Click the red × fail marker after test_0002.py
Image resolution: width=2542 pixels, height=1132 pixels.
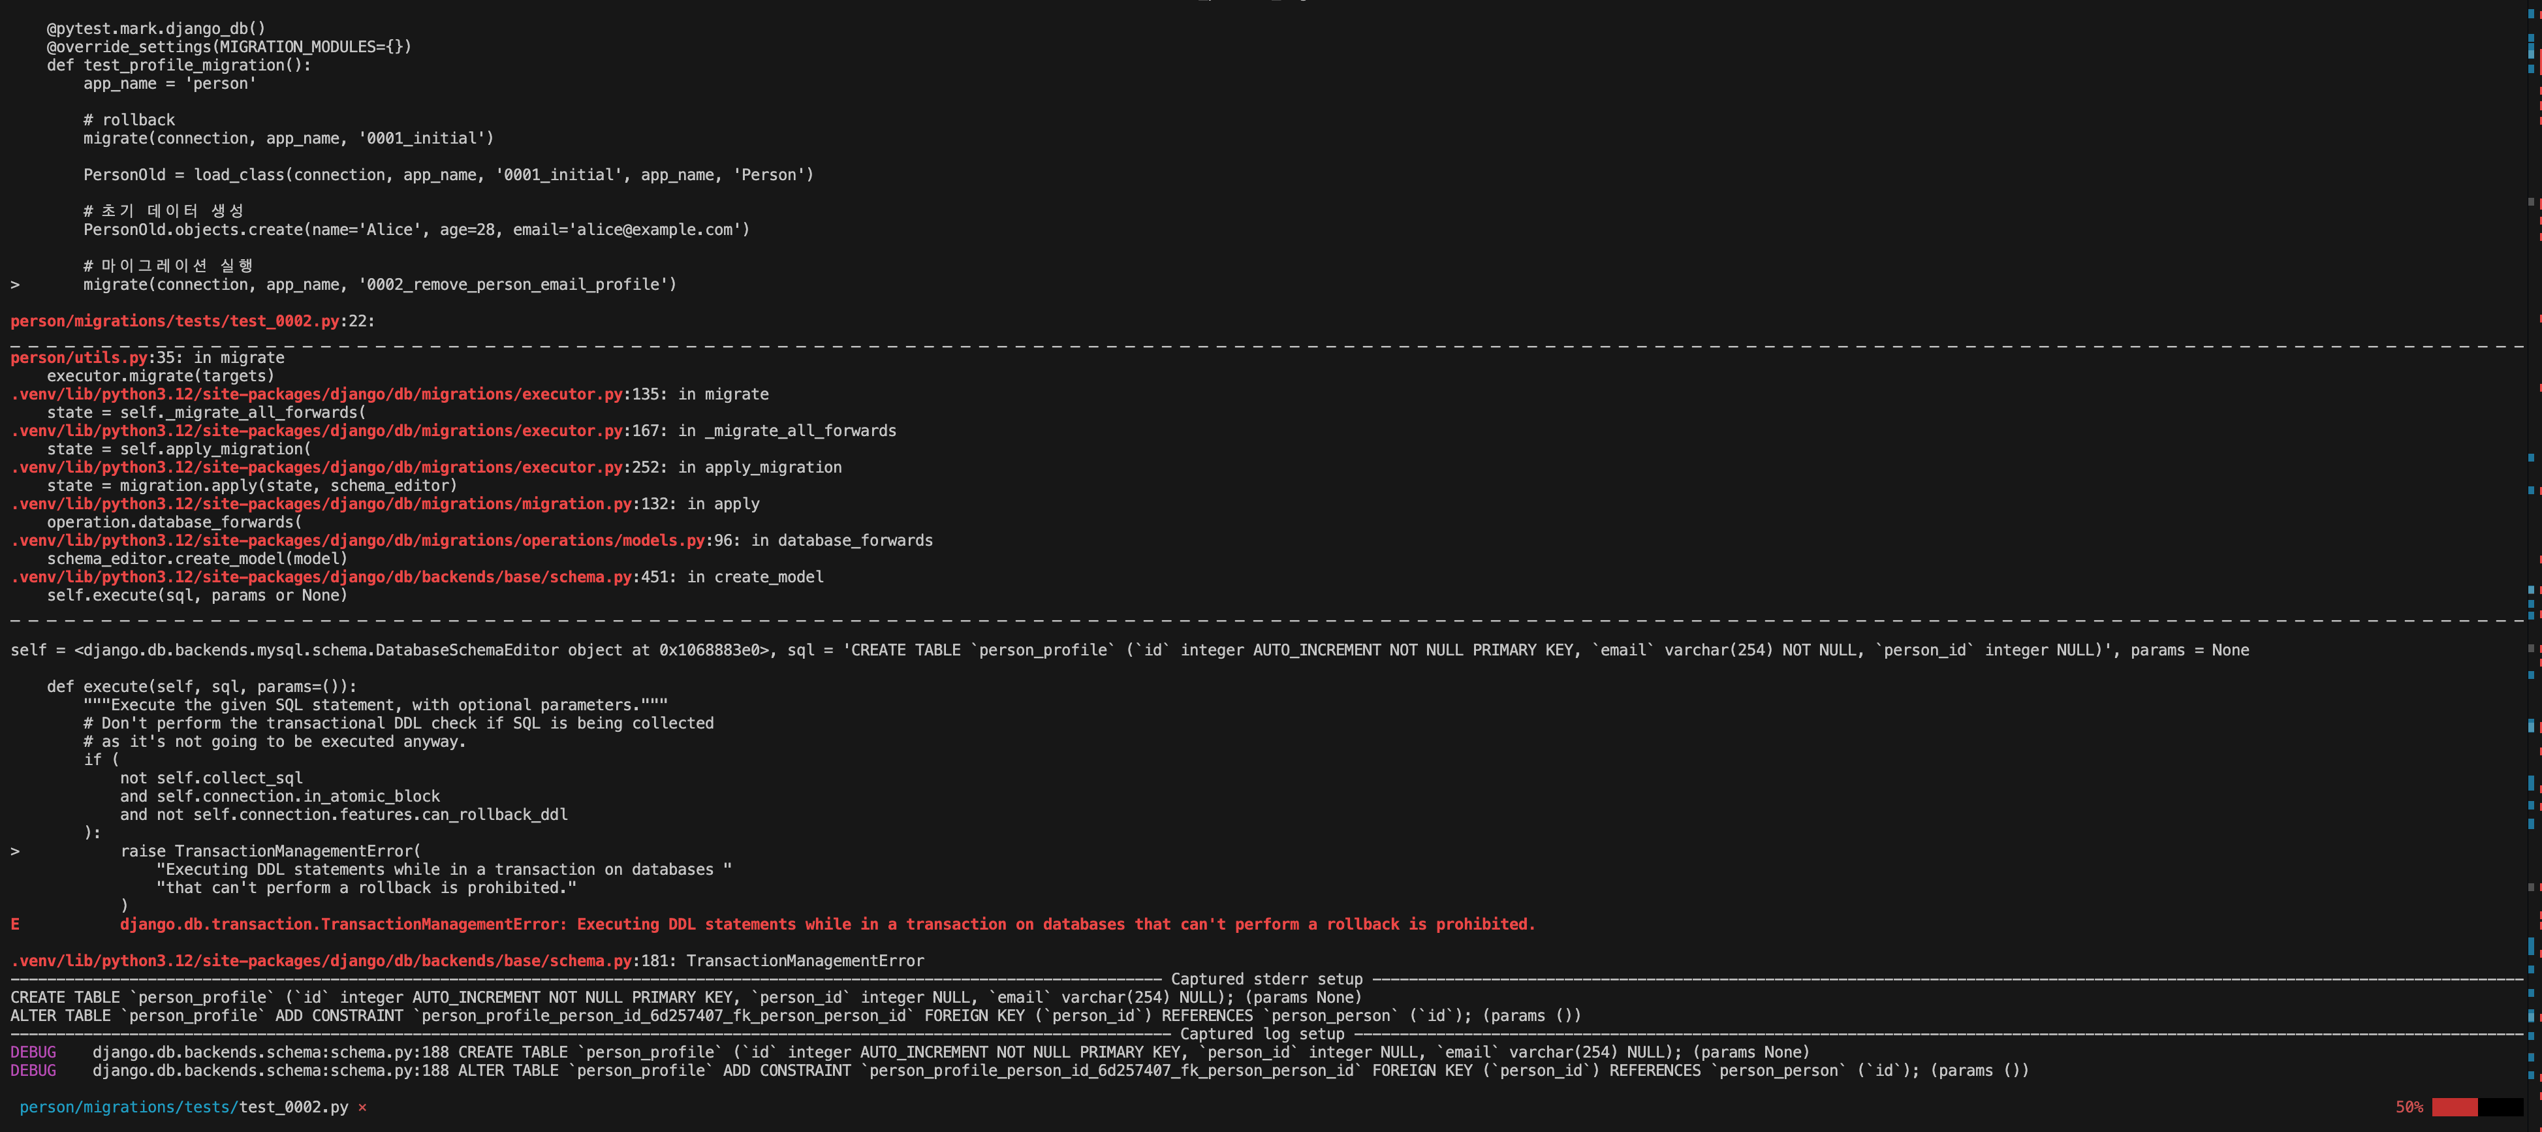click(x=362, y=1107)
